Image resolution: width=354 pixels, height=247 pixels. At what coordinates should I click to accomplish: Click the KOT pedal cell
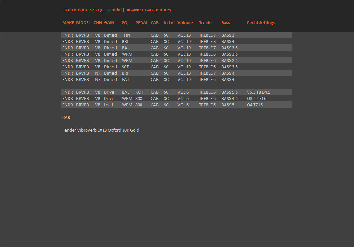pyautogui.click(x=139, y=92)
